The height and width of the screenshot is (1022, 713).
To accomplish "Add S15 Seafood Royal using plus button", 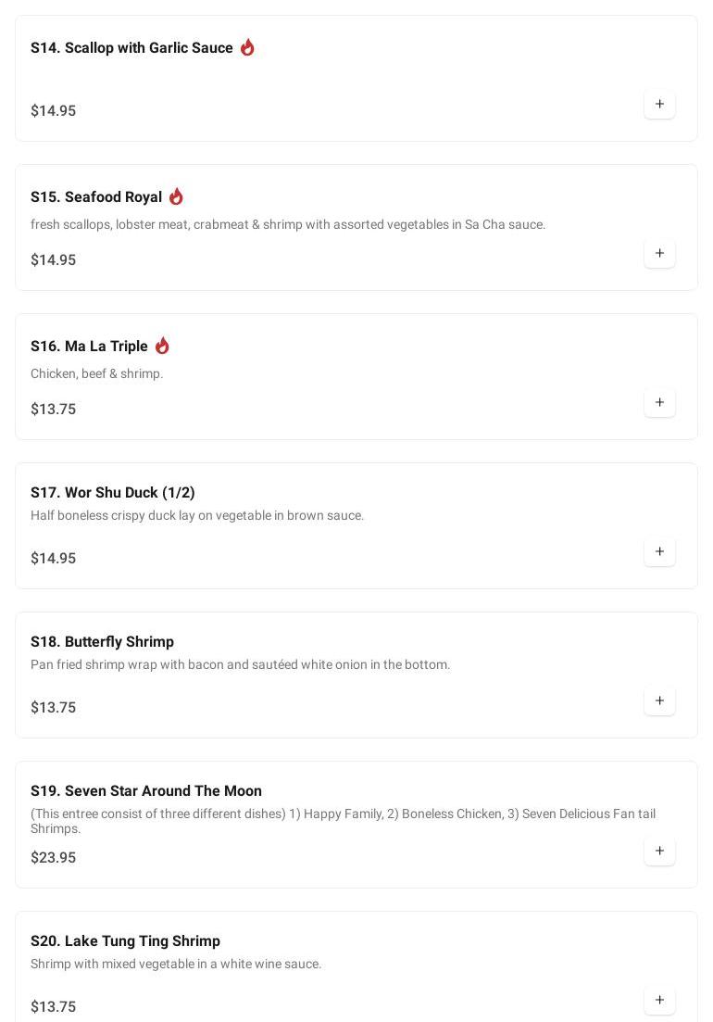I will pyautogui.click(x=659, y=253).
